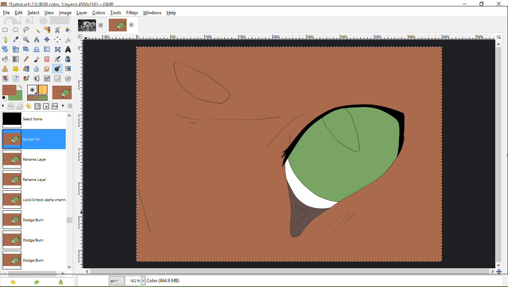508x287 pixels.
Task: Select the Rotate tool
Action: pos(5,49)
